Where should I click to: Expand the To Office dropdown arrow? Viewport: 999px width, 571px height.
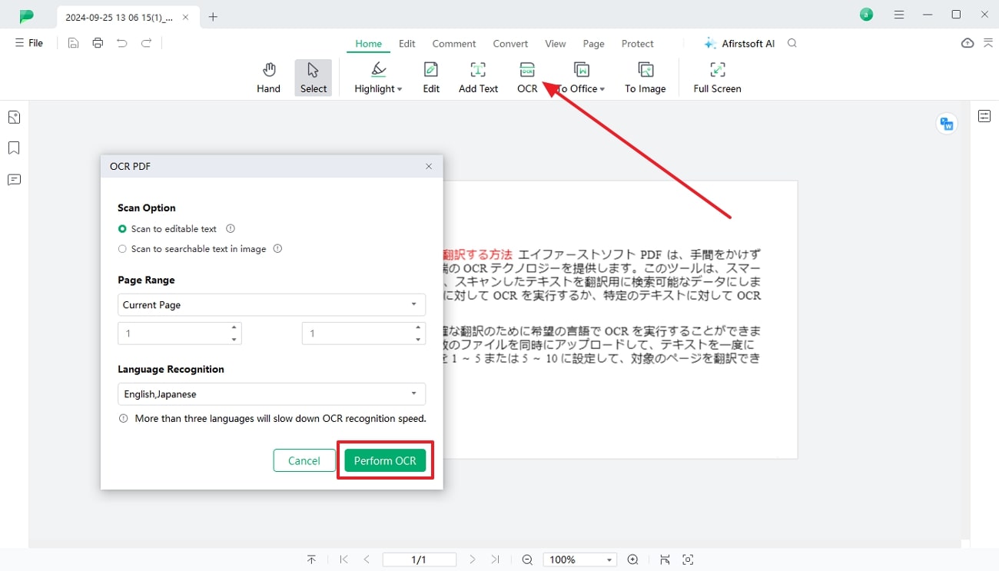click(602, 89)
